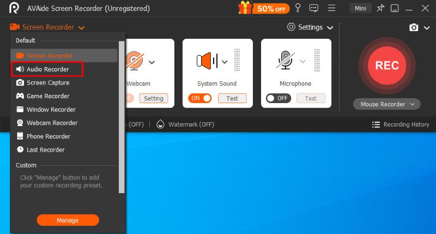Screen dimensions: 436x234
Task: Pin the window on top
Action: [380, 8]
